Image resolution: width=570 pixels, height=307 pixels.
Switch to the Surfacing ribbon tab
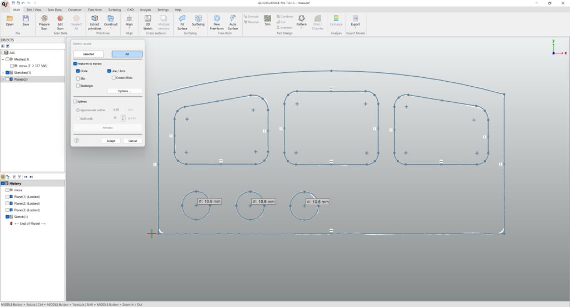[114, 10]
